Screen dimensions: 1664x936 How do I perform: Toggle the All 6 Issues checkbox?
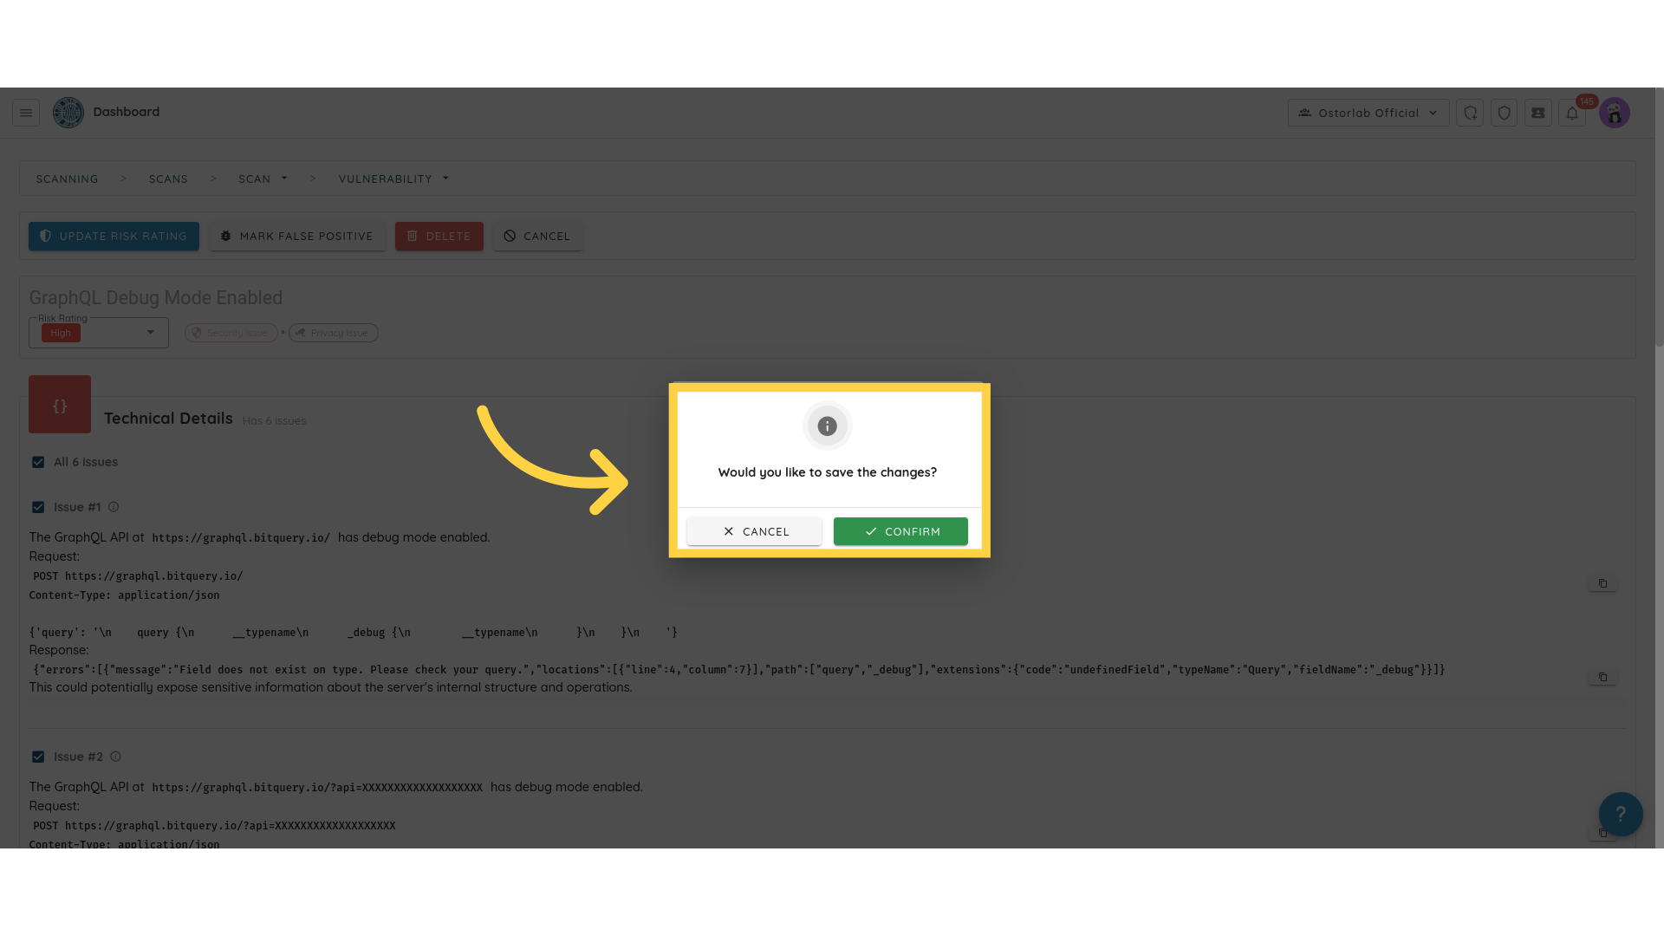(x=38, y=462)
